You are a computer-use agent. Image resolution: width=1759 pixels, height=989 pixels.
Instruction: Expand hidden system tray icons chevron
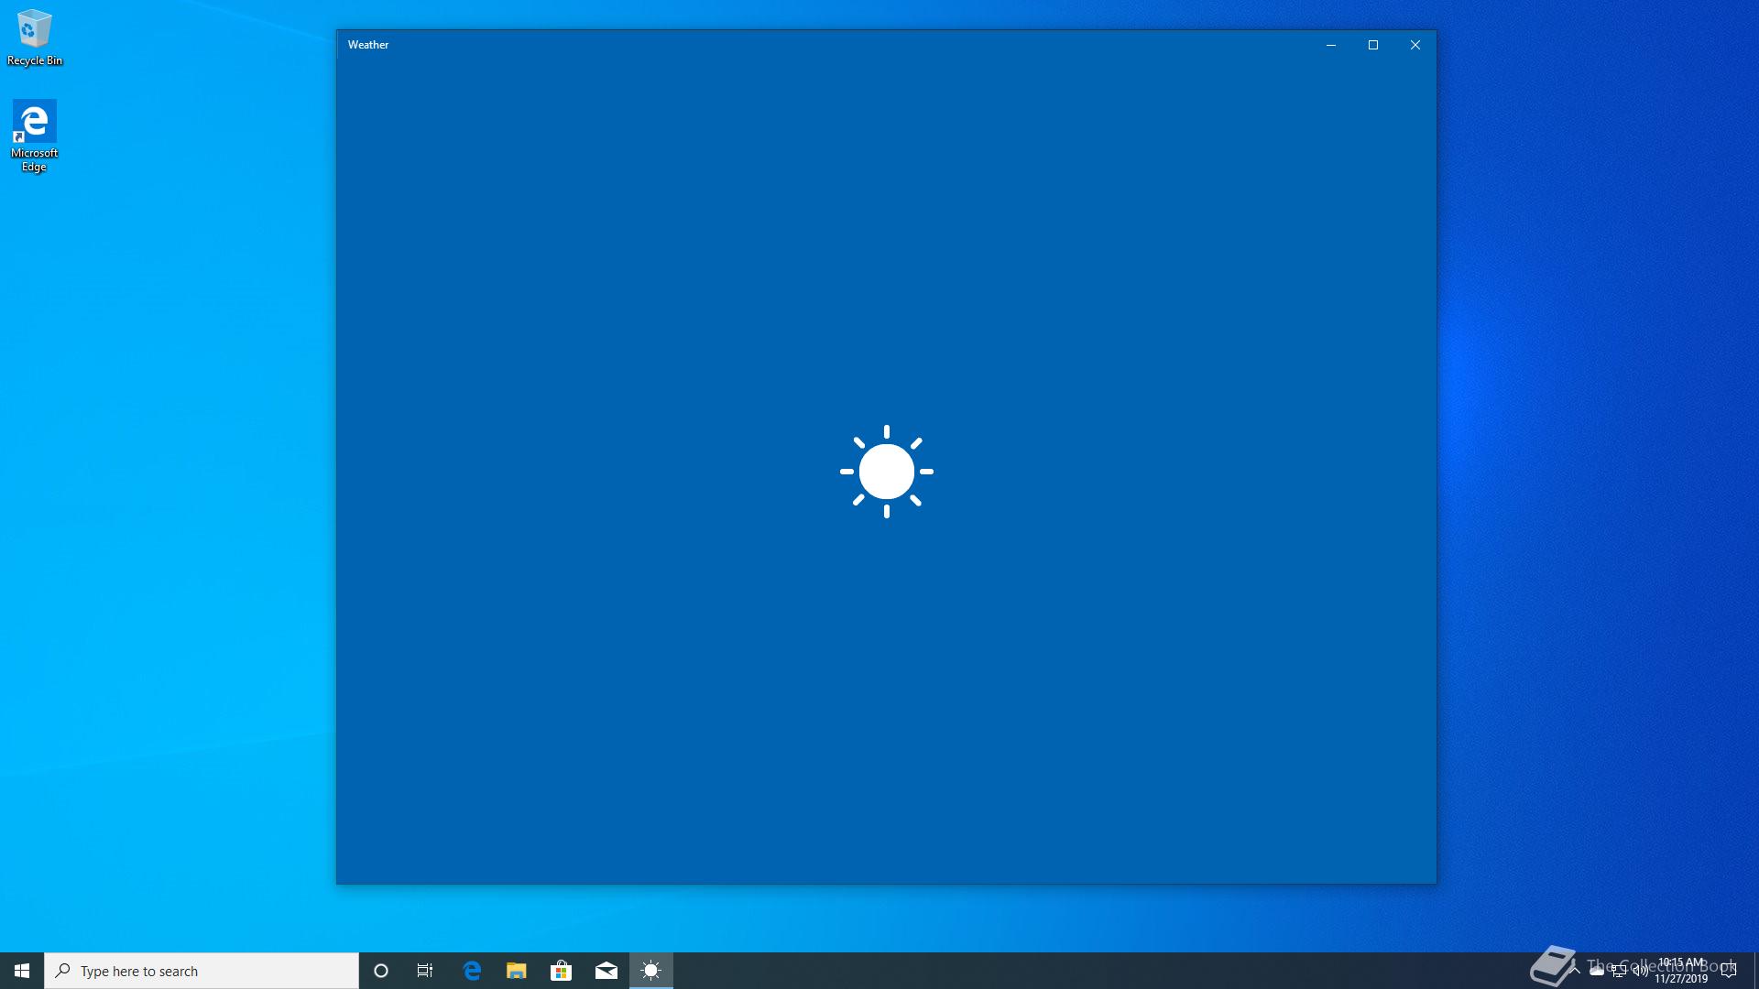tap(1575, 971)
